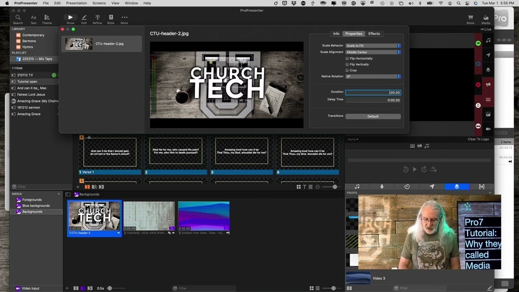Click the green Clear All icon beside the preview
This screenshot has width=519, height=292.
point(478,43)
